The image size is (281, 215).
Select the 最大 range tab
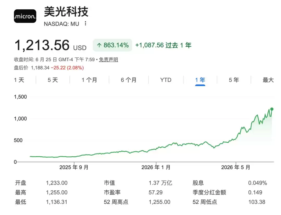point(268,80)
